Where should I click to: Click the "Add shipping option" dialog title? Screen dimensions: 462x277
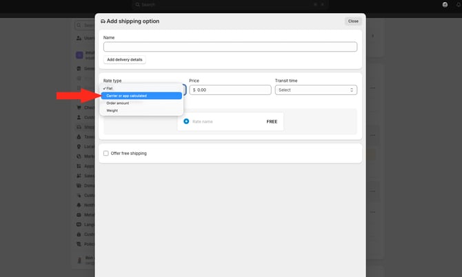coord(133,21)
